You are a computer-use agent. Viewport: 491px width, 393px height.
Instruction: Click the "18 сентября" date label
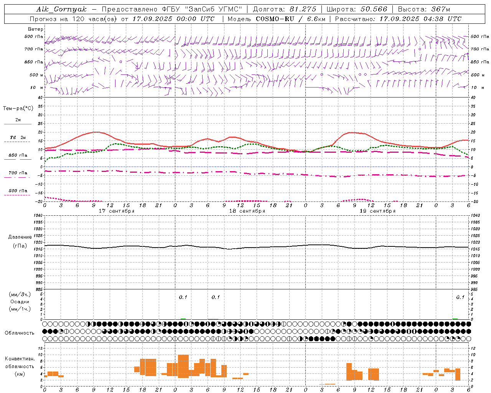click(247, 211)
